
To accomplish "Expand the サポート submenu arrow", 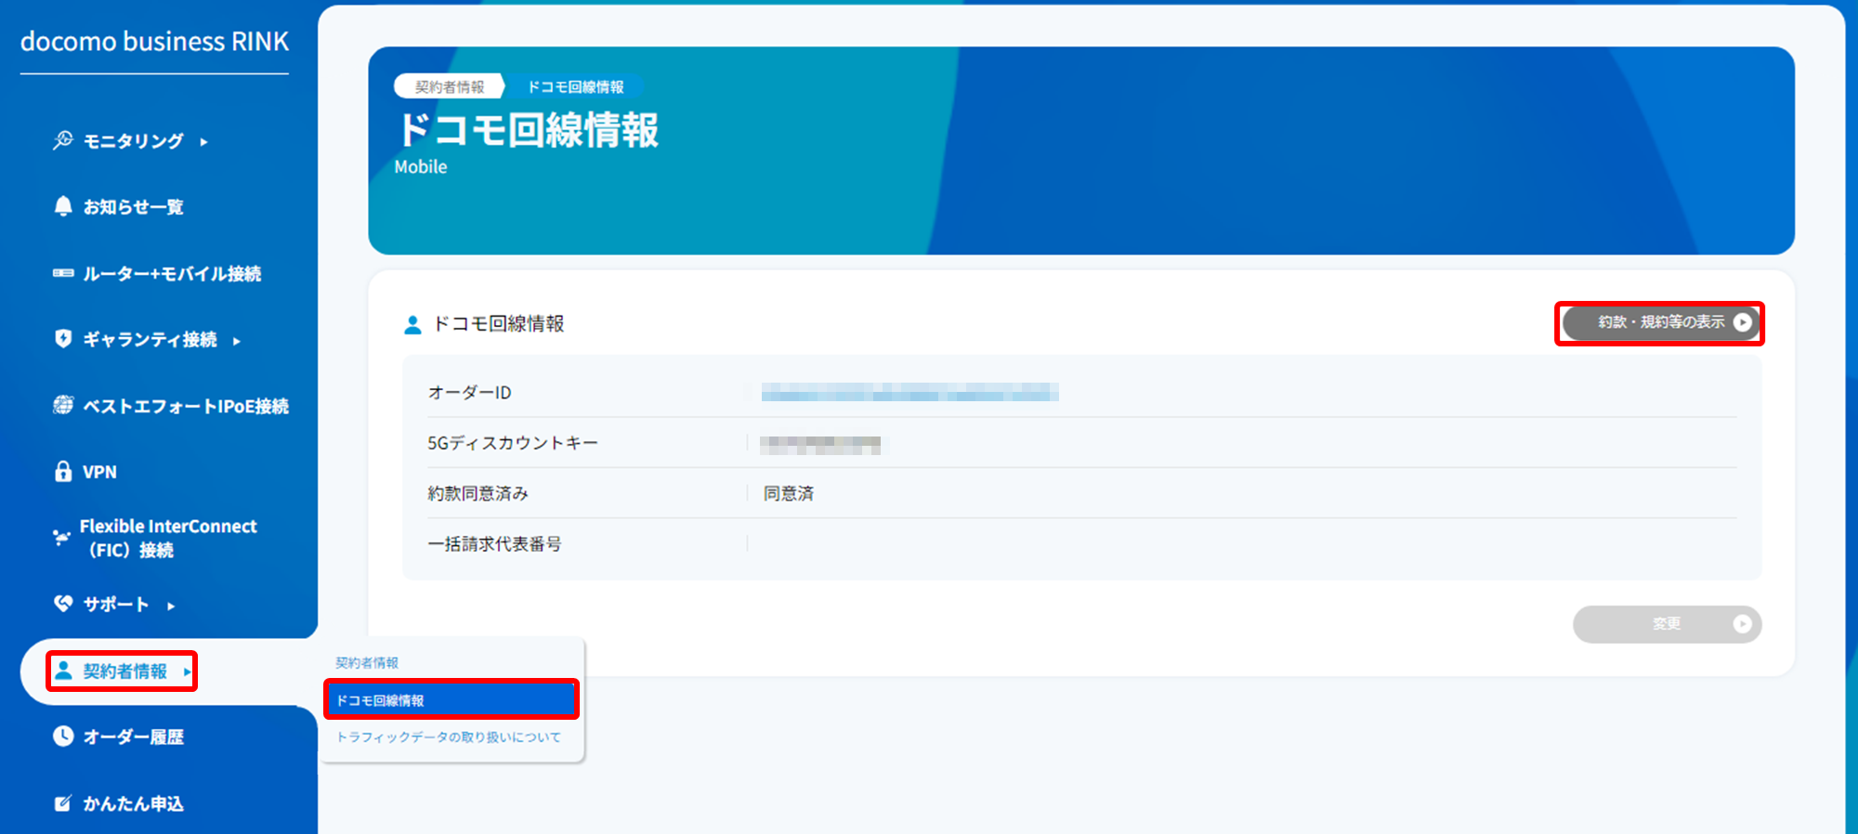I will point(171,606).
